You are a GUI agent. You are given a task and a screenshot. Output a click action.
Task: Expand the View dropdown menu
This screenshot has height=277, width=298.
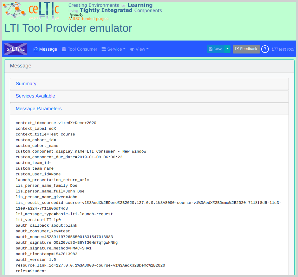139,49
